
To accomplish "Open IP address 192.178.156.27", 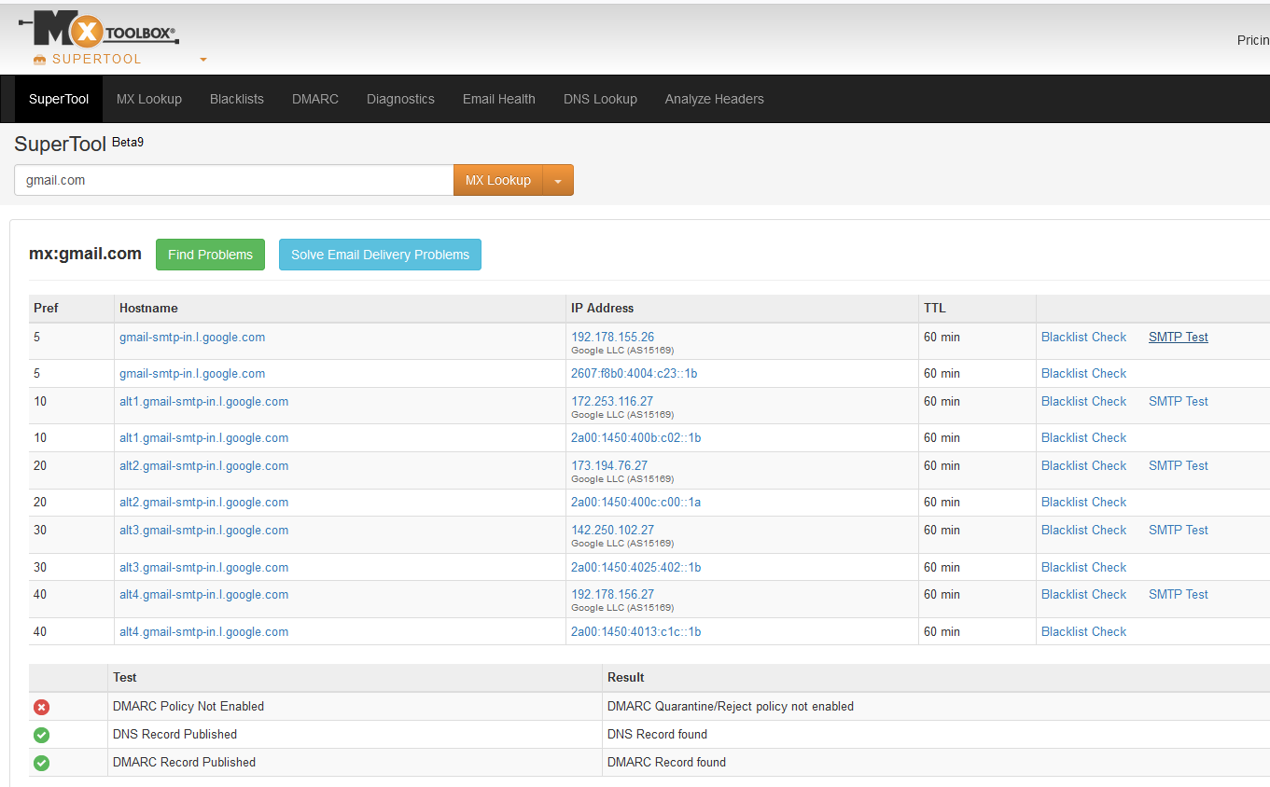I will [613, 595].
